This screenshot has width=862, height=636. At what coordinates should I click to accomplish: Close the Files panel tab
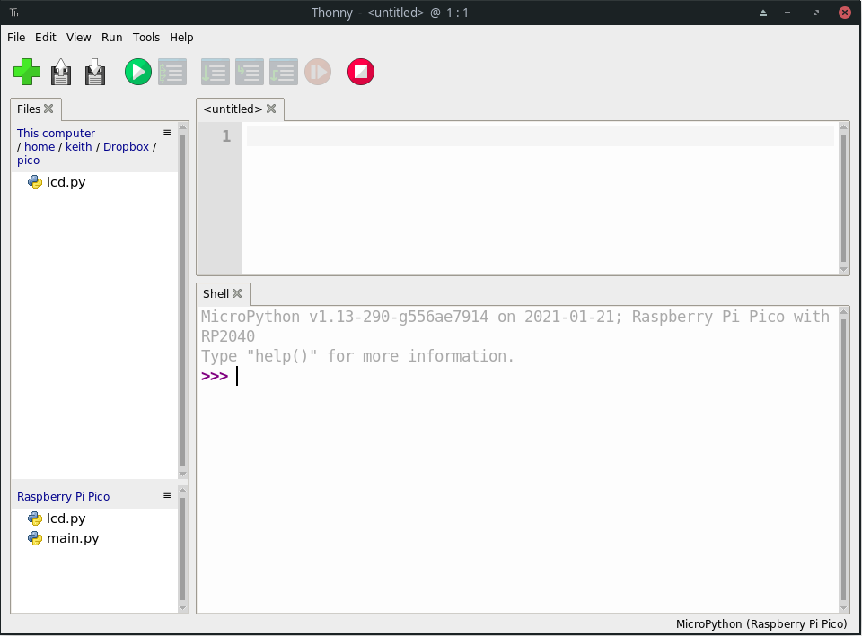coord(48,109)
